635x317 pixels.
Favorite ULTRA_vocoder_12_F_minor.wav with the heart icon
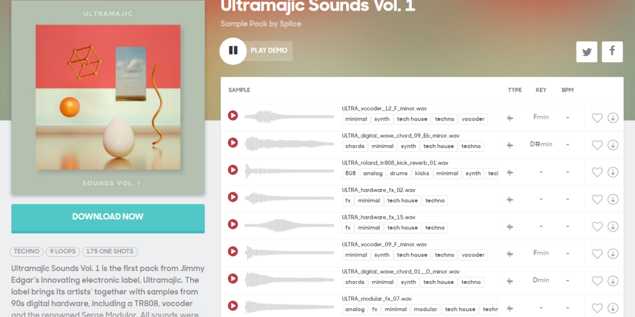click(597, 118)
